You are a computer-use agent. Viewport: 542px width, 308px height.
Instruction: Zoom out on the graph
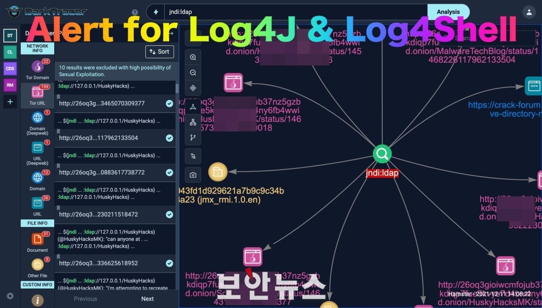tap(193, 73)
